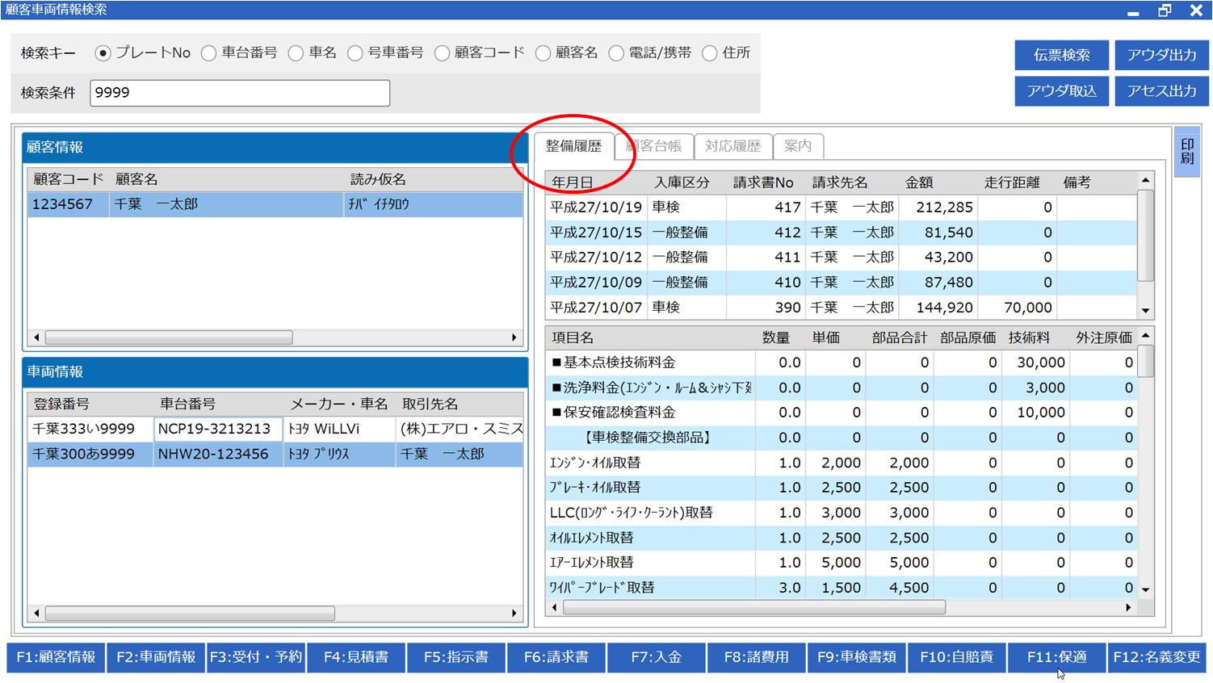1213x683 pixels.
Task: Select vehicle row 千葉333い9999
Action: (275, 429)
